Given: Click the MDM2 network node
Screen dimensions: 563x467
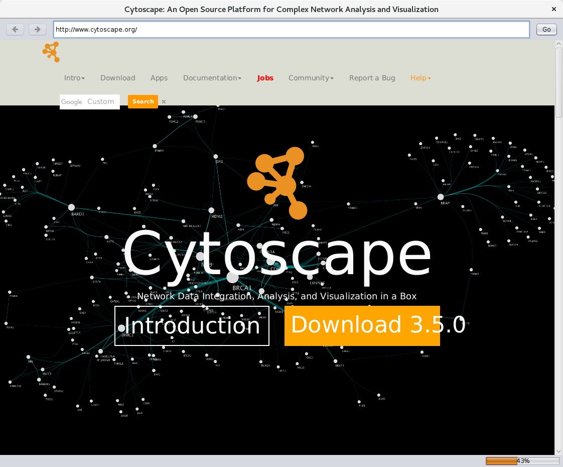Looking at the screenshot, I should pyautogui.click(x=211, y=210).
